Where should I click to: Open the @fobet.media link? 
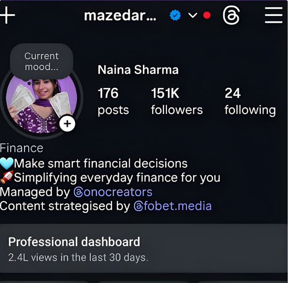tap(172, 206)
